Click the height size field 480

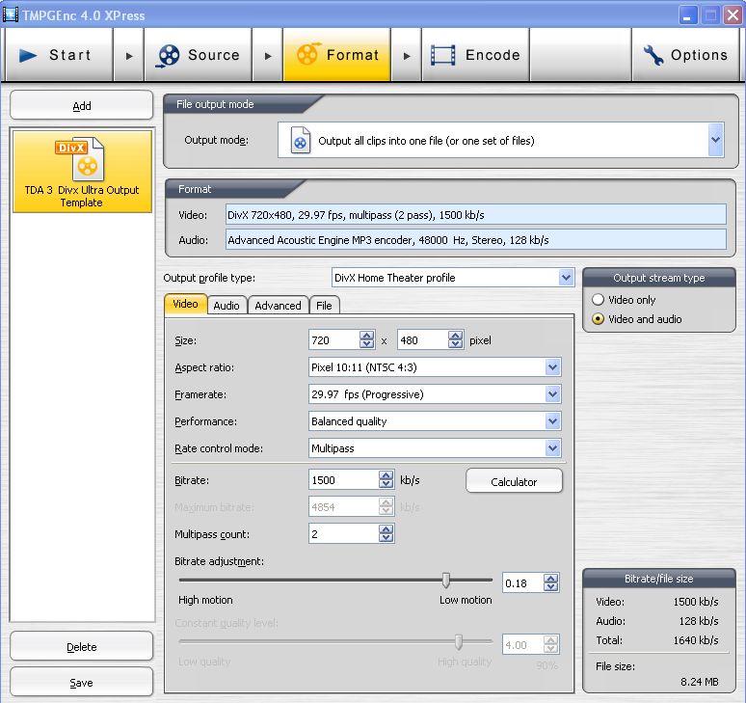[422, 340]
